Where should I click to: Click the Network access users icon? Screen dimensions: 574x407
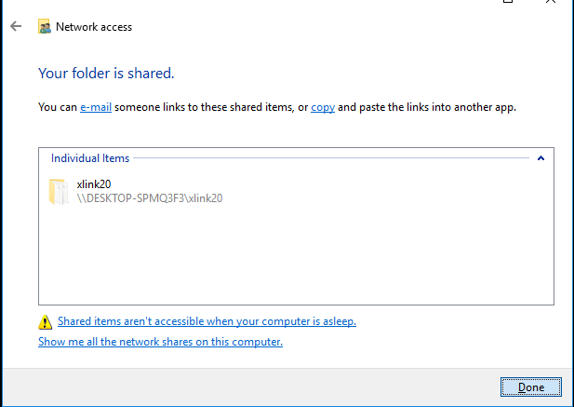click(45, 26)
